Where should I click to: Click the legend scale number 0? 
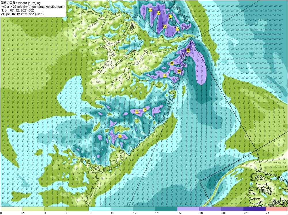[1, 213]
